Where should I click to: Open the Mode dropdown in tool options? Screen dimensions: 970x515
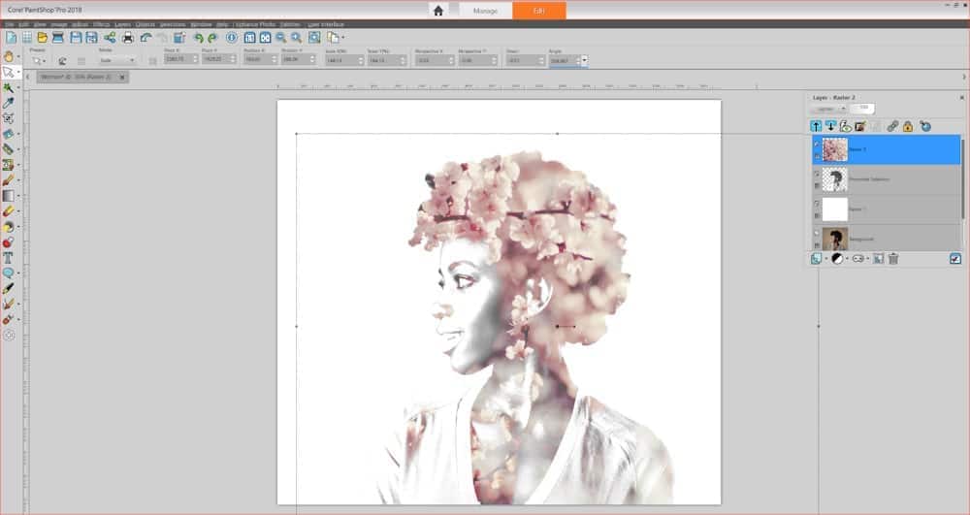(118, 60)
